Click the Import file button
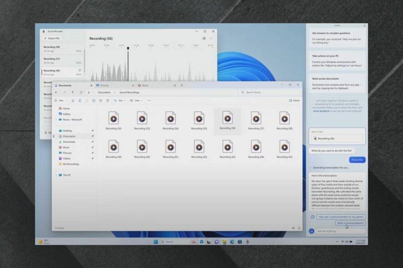 (x=52, y=39)
